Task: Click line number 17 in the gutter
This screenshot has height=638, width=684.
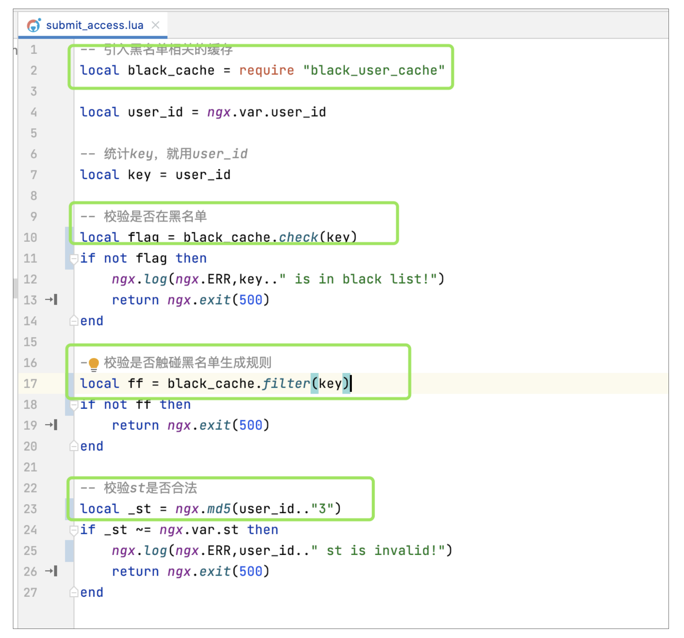Action: [x=30, y=384]
